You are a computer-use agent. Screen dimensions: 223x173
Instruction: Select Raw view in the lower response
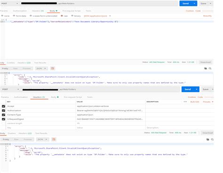tap(16, 139)
